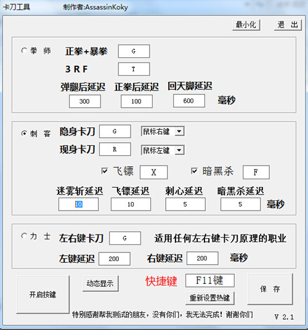Click the 快捷键 field showing F11键
308x330 pixels.
tap(210, 281)
